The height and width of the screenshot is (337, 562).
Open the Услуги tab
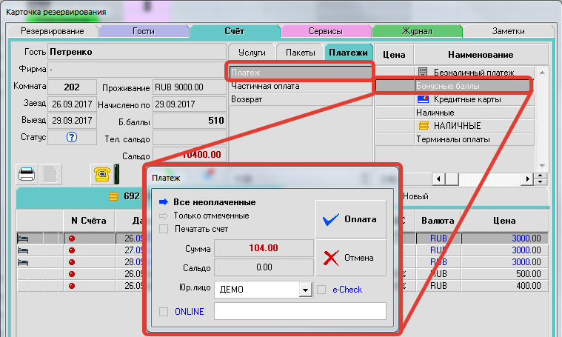(252, 53)
